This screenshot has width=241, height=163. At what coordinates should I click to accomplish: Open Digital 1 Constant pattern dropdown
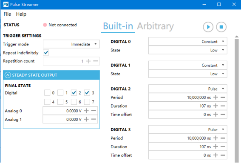click(188, 65)
